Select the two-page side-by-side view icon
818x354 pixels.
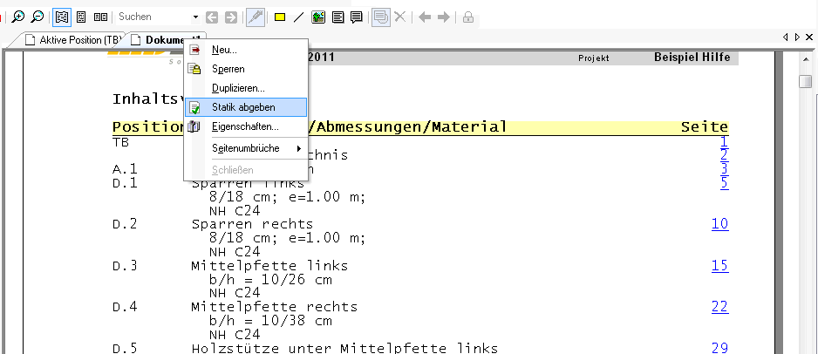(100, 17)
